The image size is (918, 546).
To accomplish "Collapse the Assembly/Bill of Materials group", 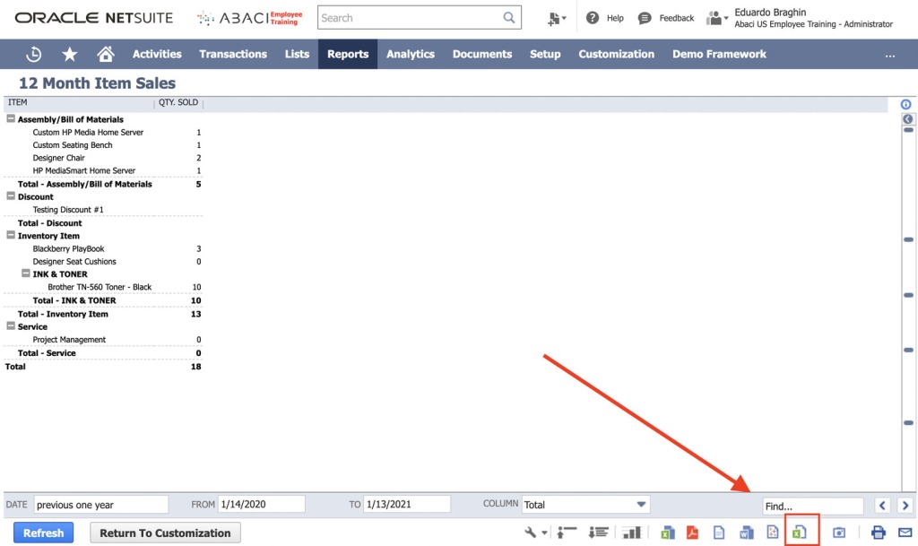I will (10, 119).
